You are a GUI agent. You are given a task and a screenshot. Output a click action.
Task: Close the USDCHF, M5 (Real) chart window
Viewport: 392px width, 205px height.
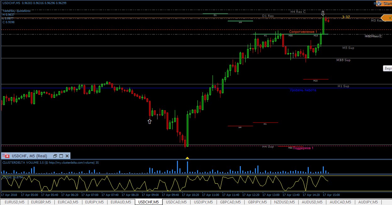(x=67, y=156)
